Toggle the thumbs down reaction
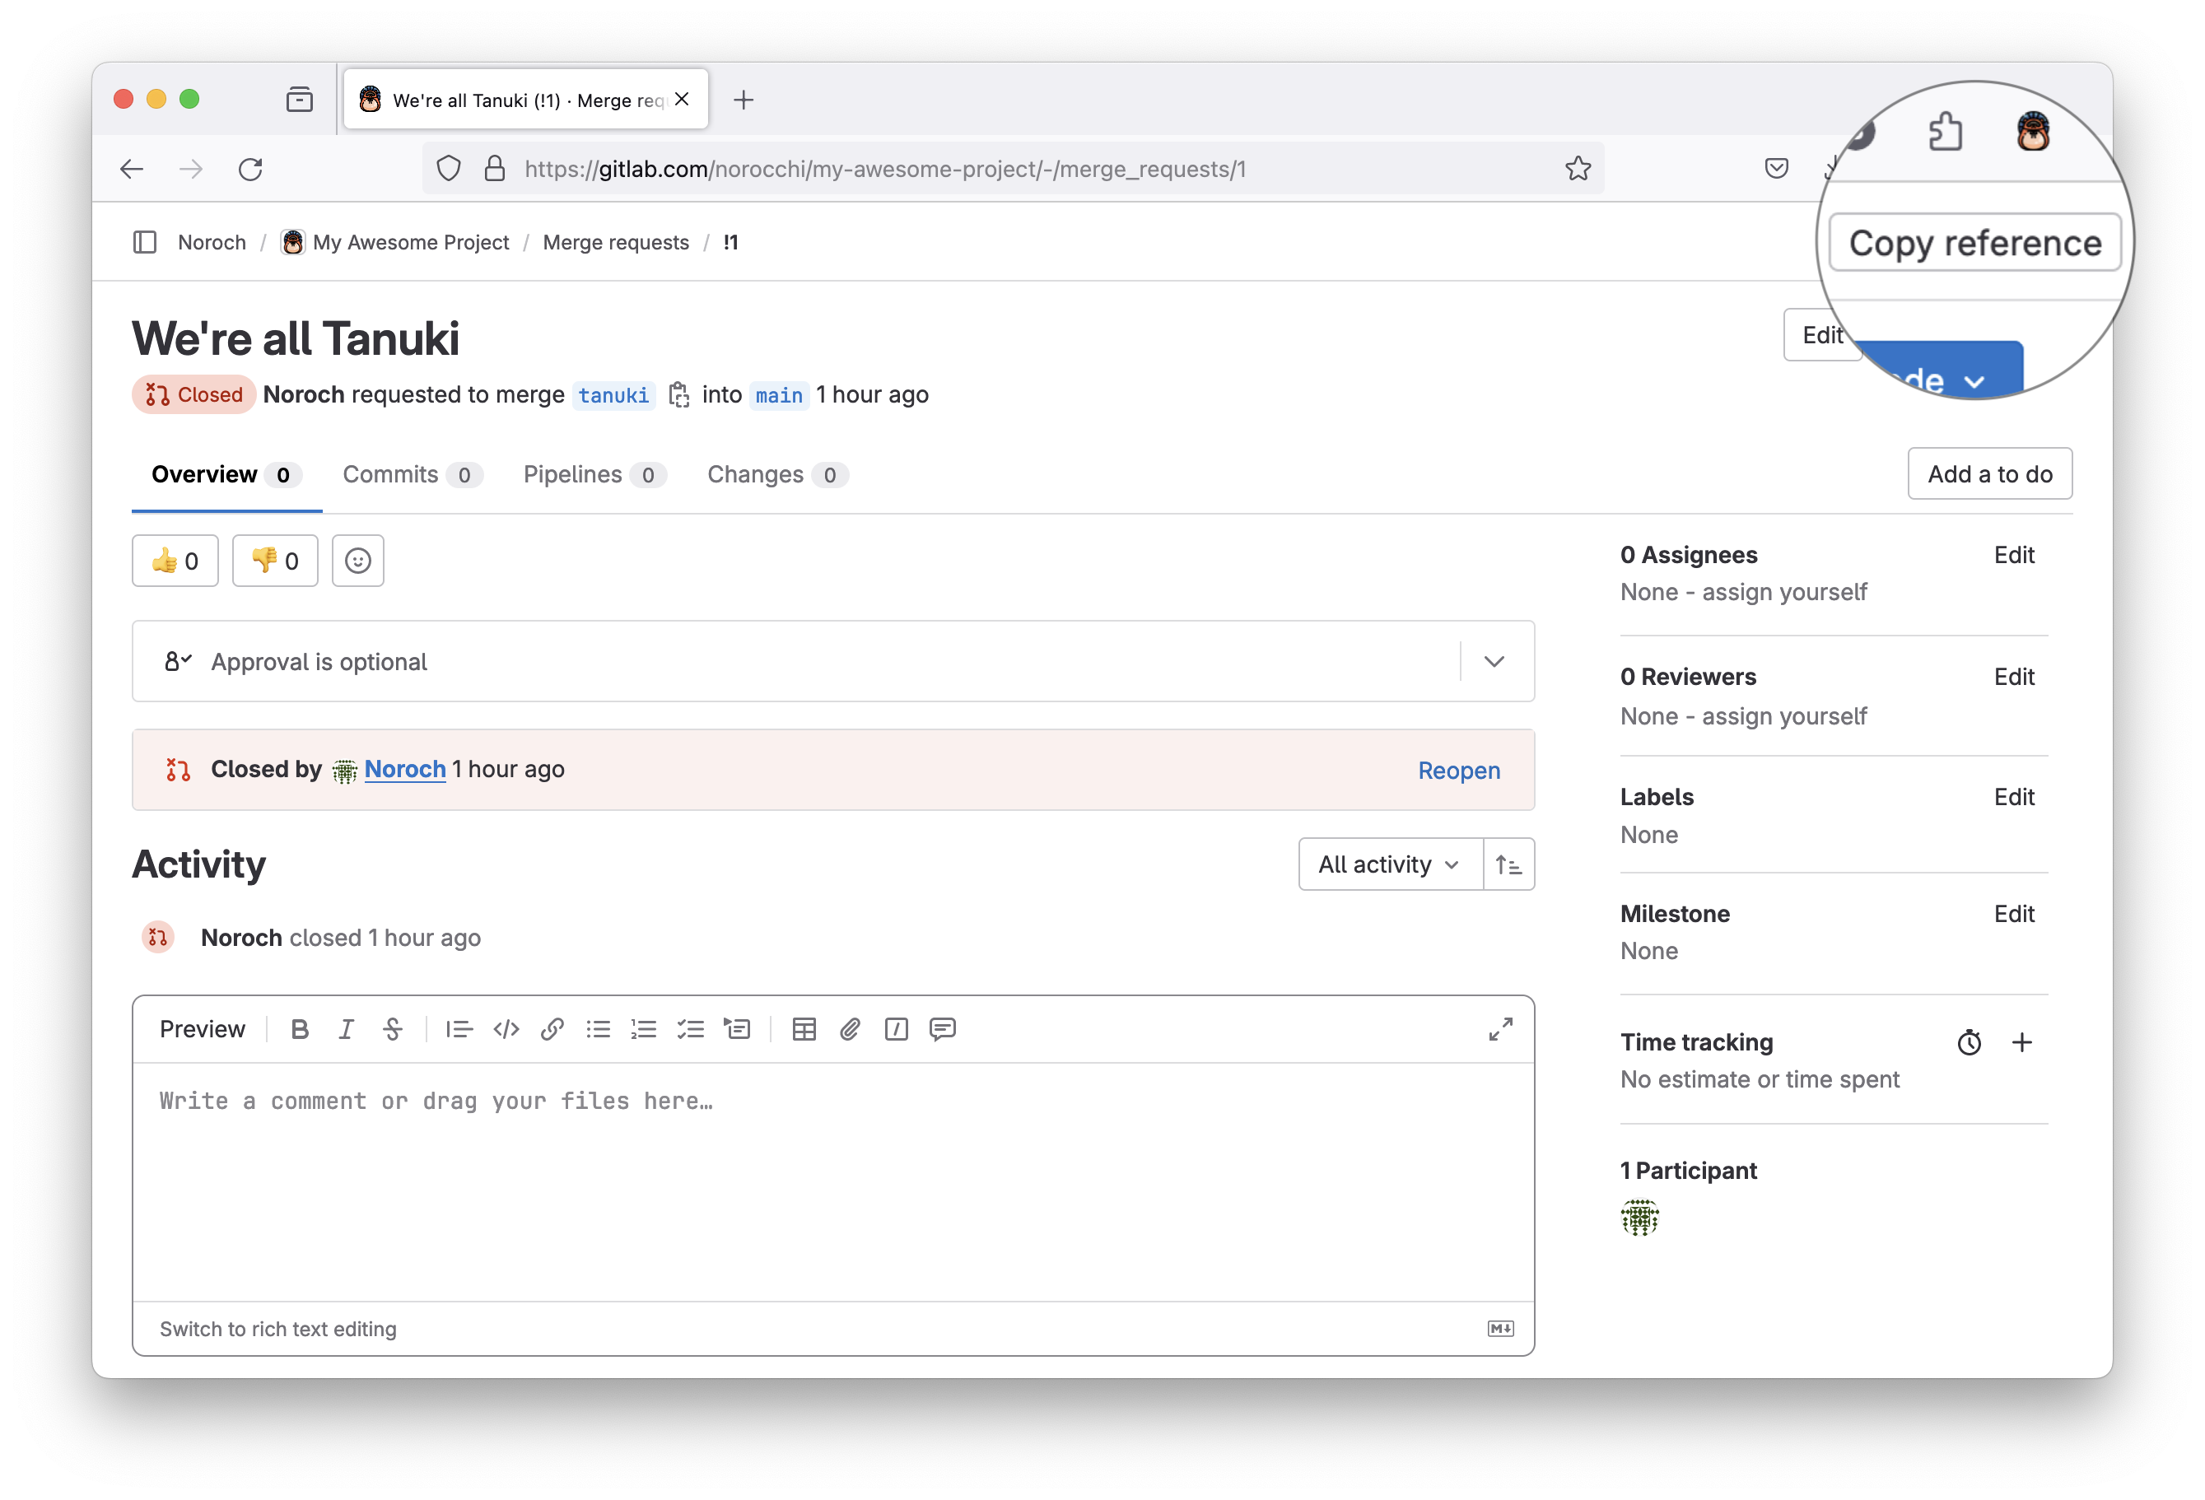The width and height of the screenshot is (2205, 1500). click(x=275, y=561)
